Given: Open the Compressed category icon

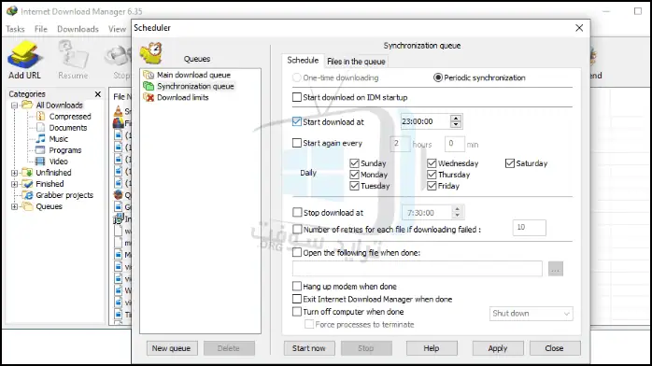Looking at the screenshot, I should tap(41, 117).
